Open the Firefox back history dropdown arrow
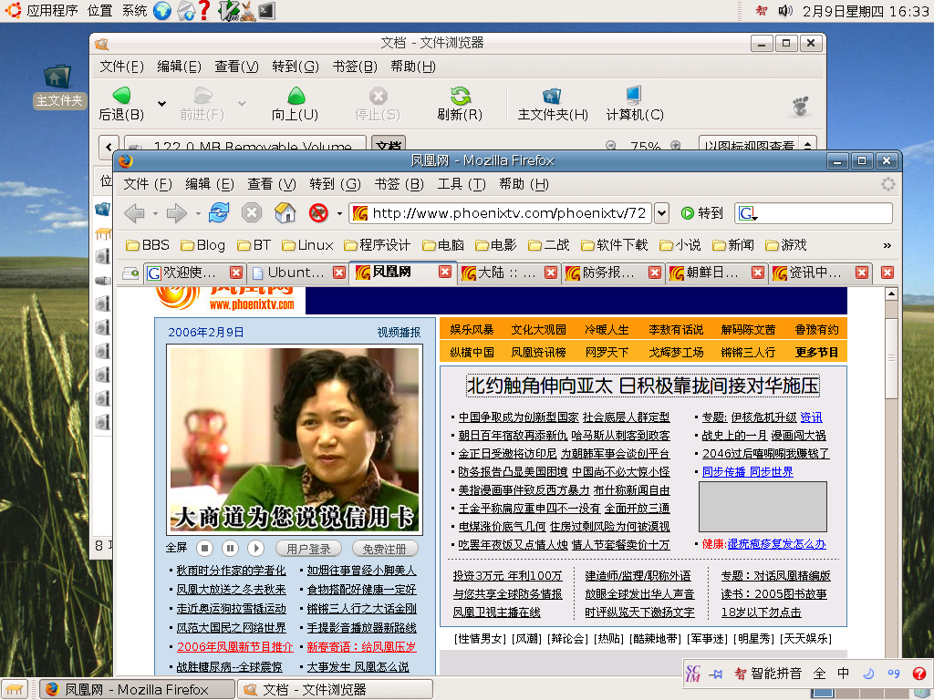This screenshot has height=700, width=934. click(155, 213)
